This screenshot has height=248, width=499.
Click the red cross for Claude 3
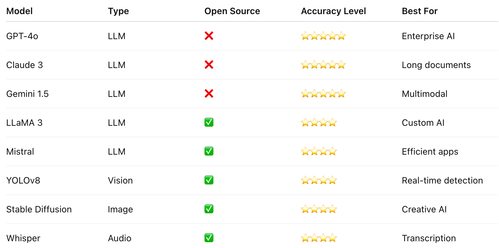[209, 65]
